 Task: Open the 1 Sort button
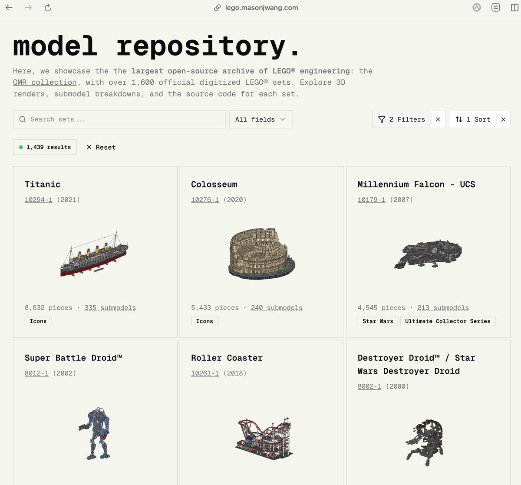pyautogui.click(x=473, y=119)
